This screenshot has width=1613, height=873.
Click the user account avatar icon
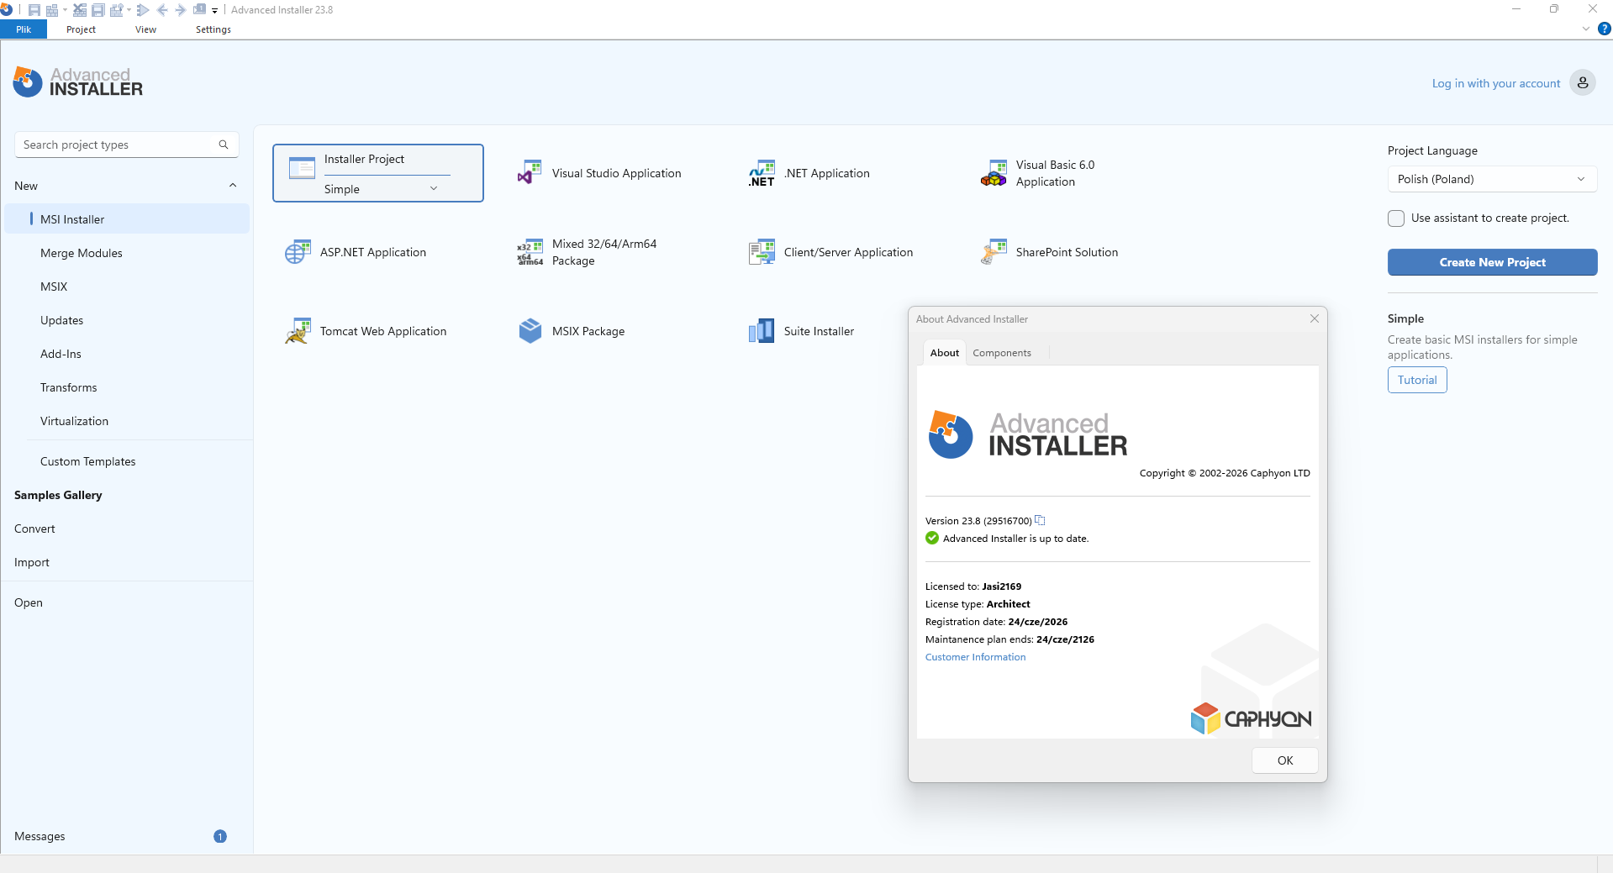click(x=1583, y=82)
